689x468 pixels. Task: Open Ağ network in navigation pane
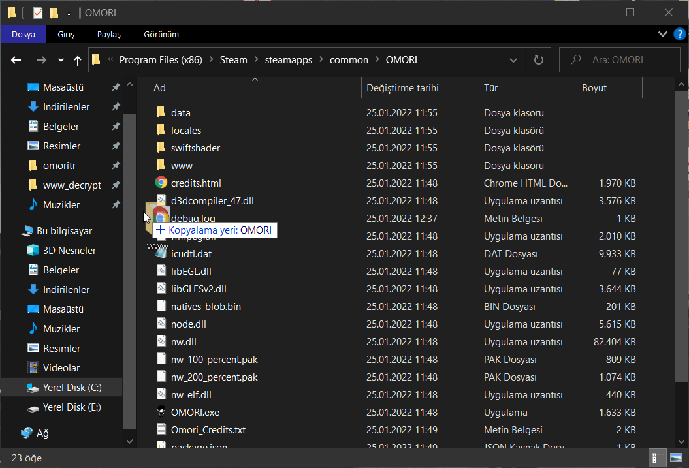[42, 433]
